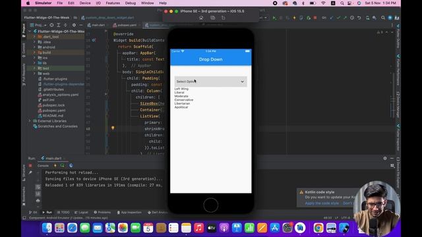Viewport: 422px width, 237px height.
Task: Open Google Chrome in the Dock
Action: click(318, 228)
